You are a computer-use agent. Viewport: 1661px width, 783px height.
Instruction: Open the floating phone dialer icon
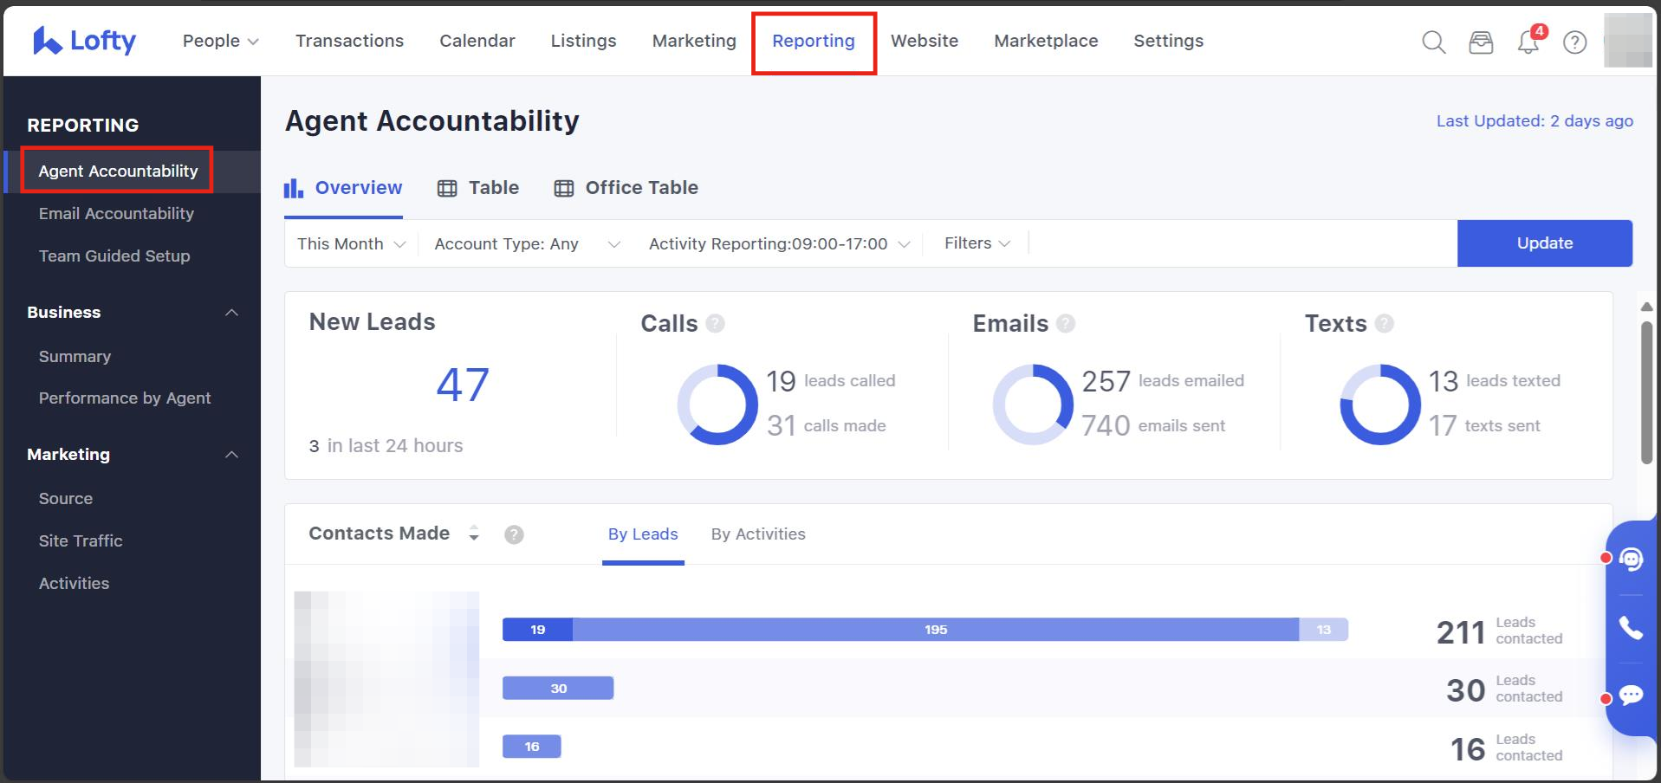click(1631, 628)
